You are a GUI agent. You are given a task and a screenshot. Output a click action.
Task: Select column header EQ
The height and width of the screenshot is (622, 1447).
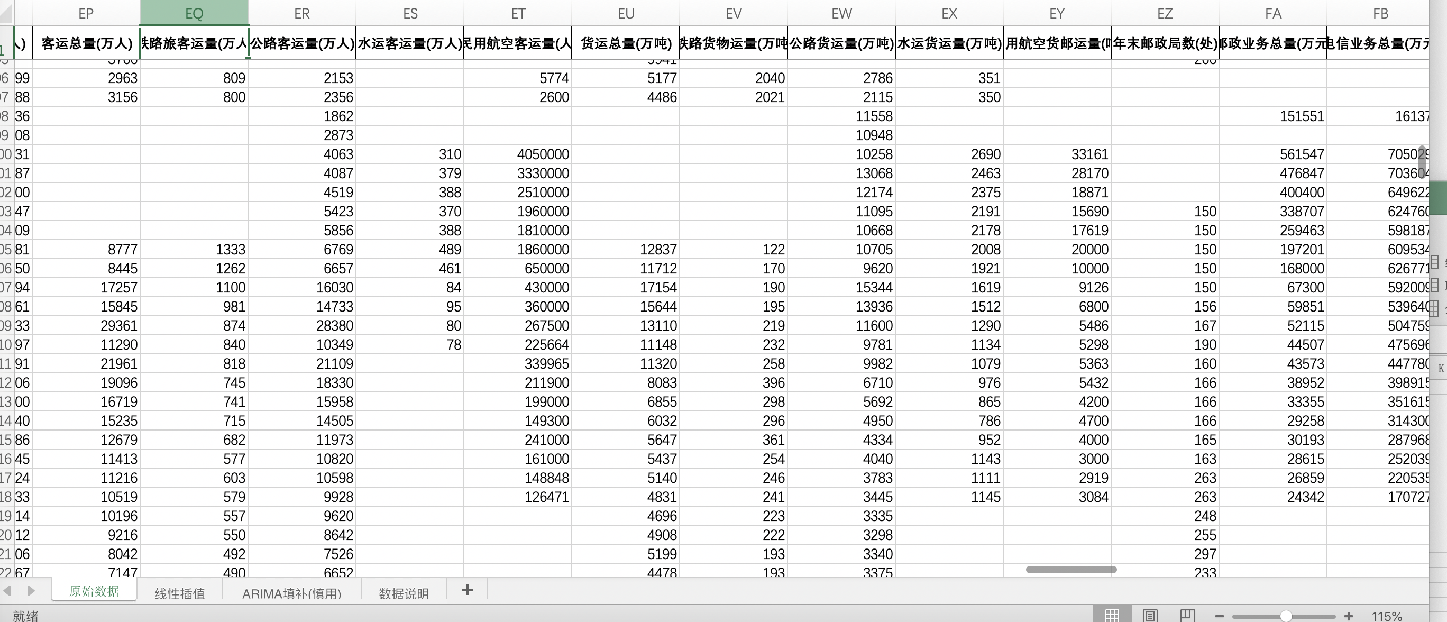[194, 13]
